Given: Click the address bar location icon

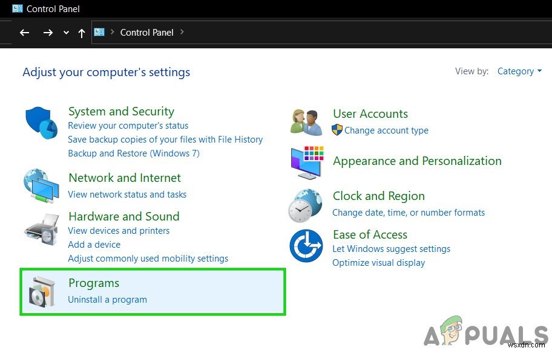Looking at the screenshot, I should pyautogui.click(x=99, y=32).
